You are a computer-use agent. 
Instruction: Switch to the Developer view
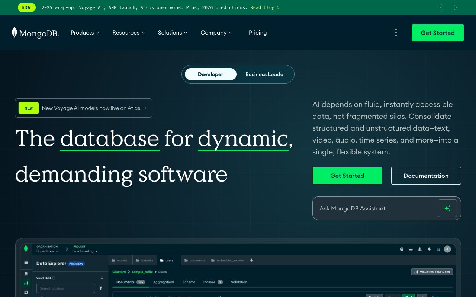pyautogui.click(x=210, y=74)
